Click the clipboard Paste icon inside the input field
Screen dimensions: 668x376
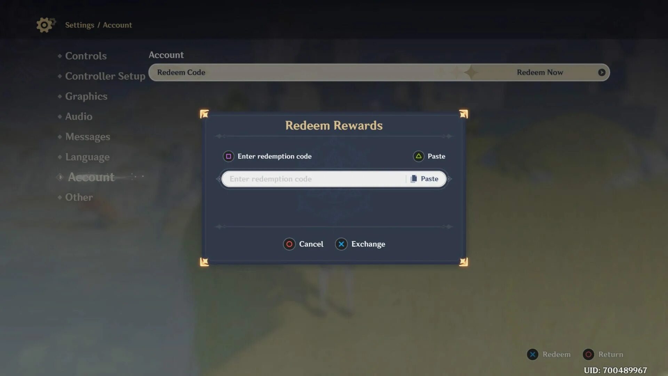coord(414,179)
